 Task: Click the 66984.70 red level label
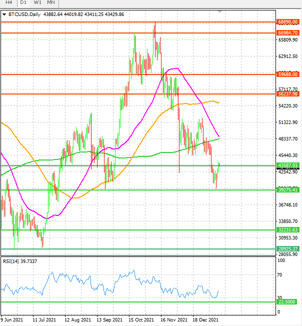[x=288, y=32]
